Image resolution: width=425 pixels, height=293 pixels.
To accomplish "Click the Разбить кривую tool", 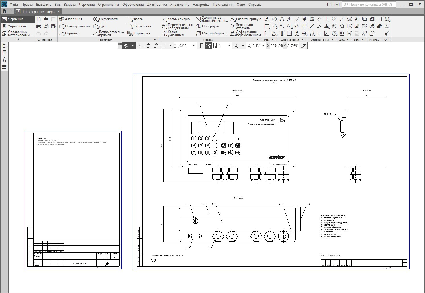I will pyautogui.click(x=246, y=19).
